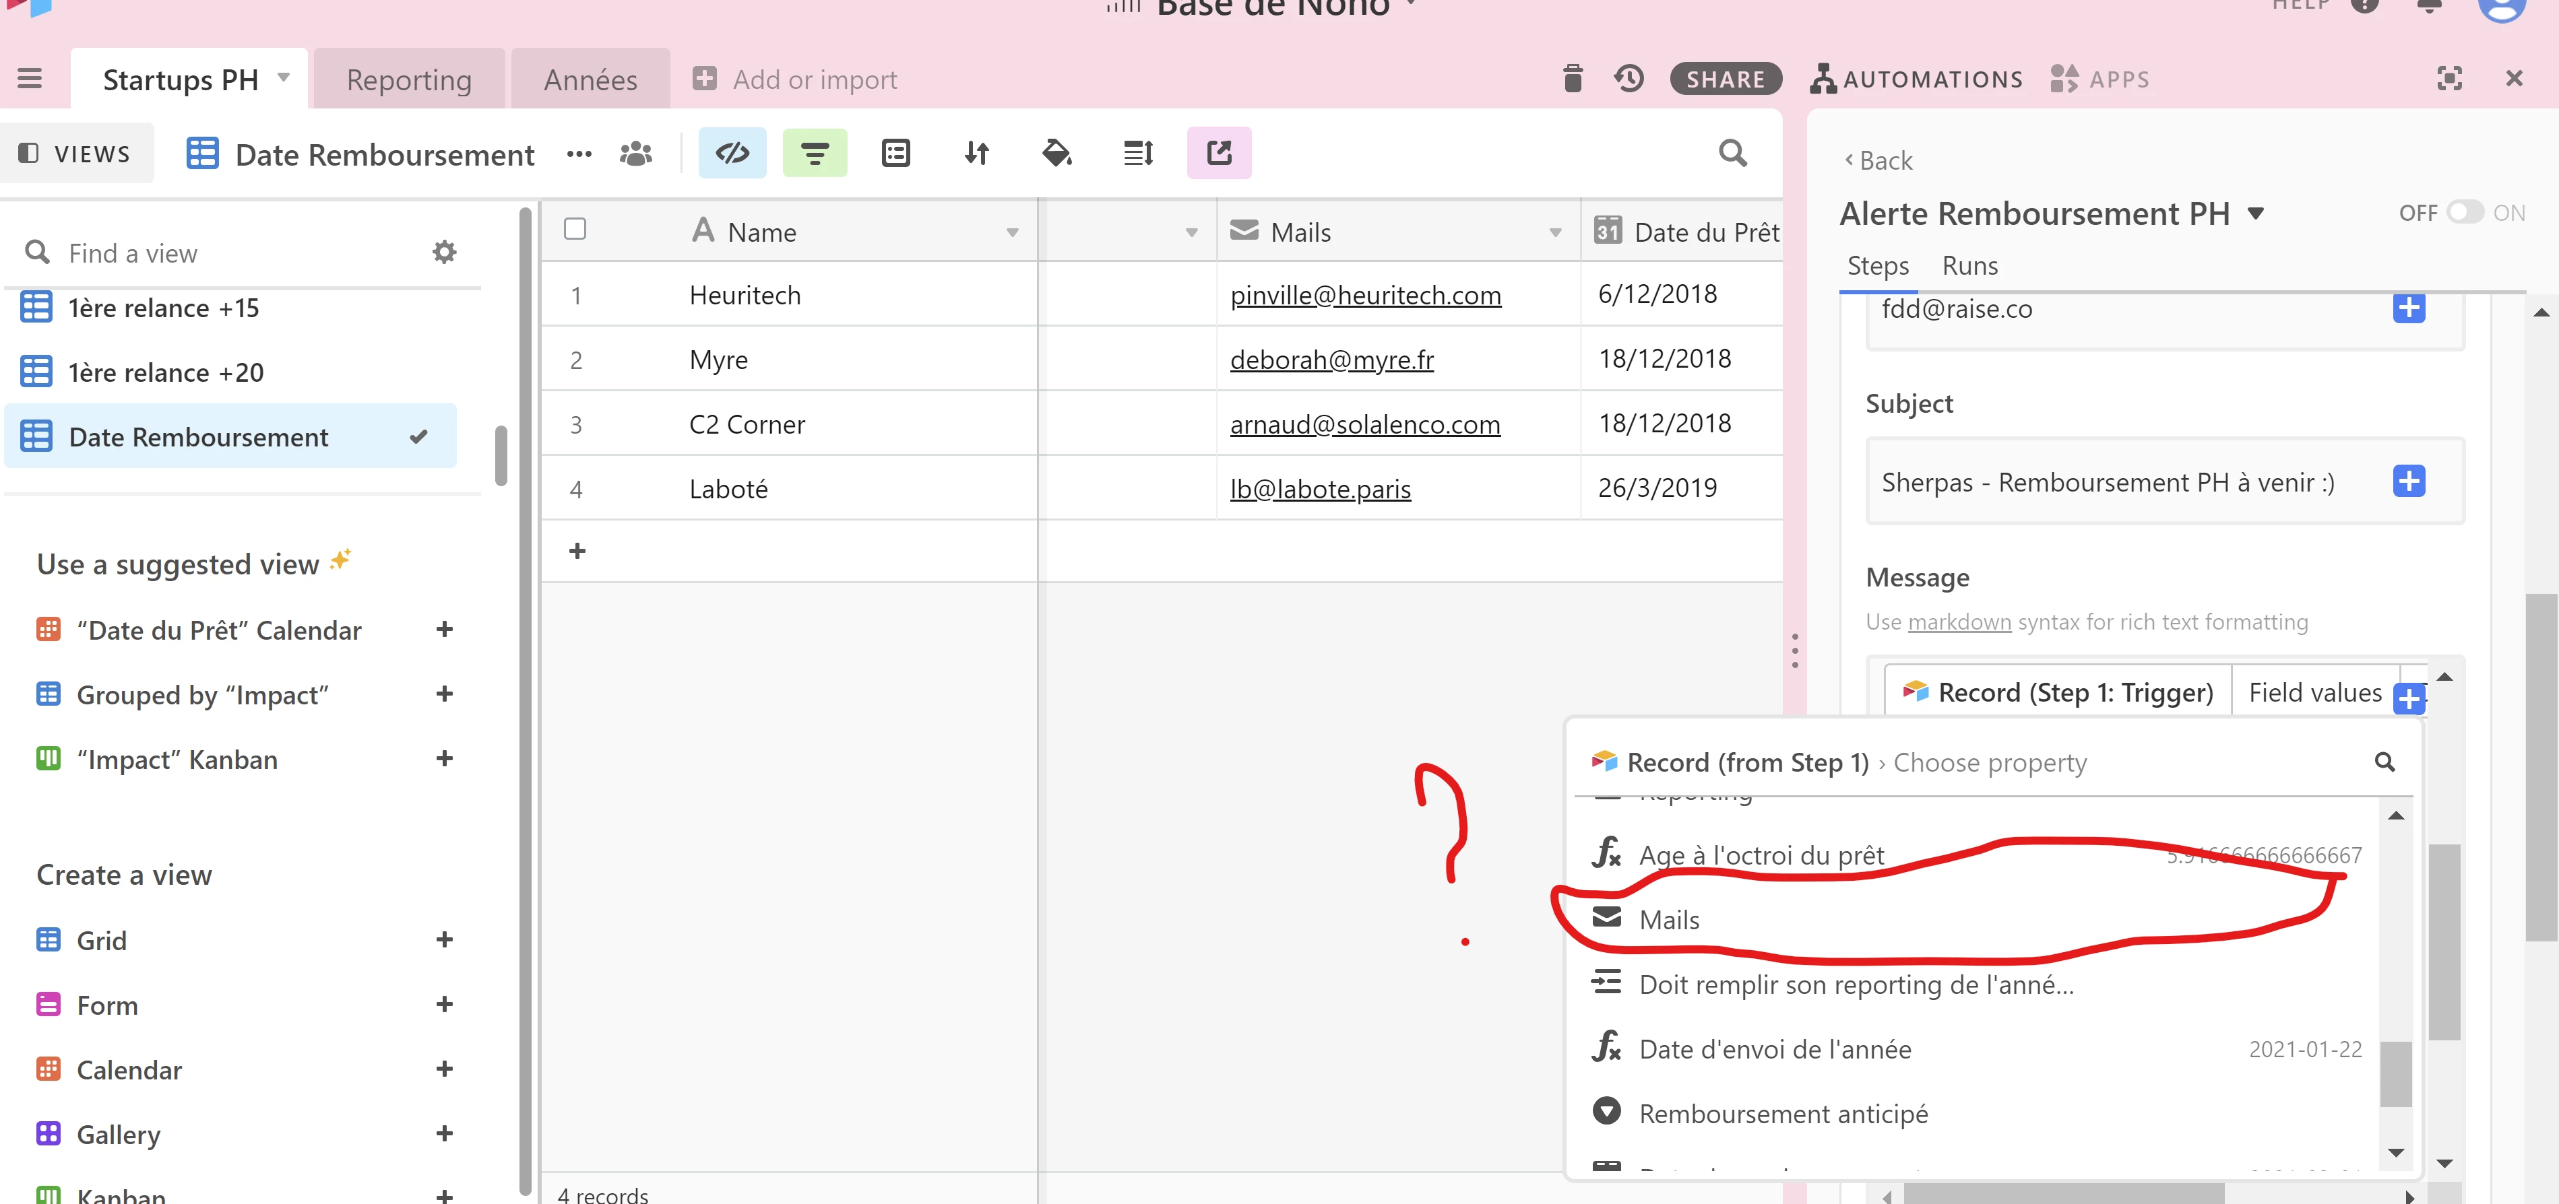
Task: Switch to the Steps tab
Action: pos(1878,266)
